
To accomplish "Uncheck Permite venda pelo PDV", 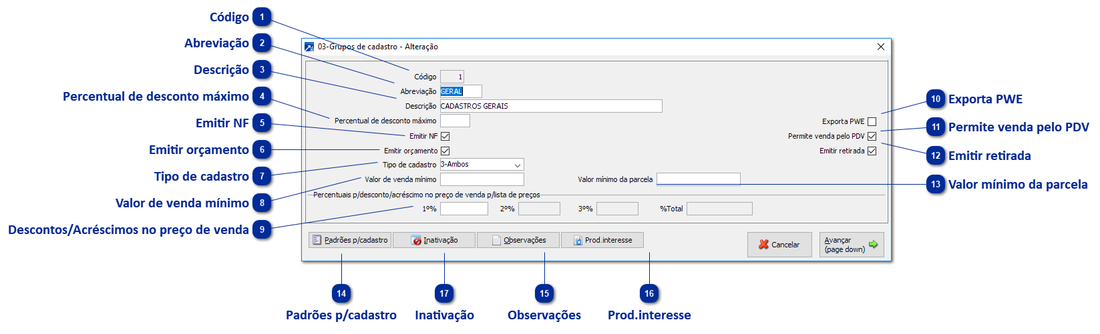I will pos(872,136).
